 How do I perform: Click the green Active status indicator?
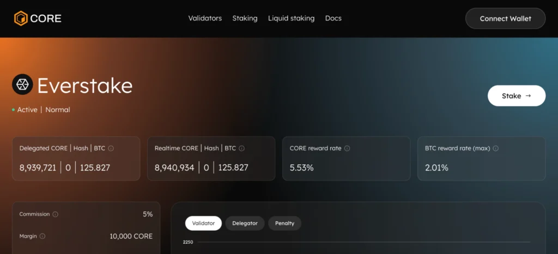tap(14, 110)
